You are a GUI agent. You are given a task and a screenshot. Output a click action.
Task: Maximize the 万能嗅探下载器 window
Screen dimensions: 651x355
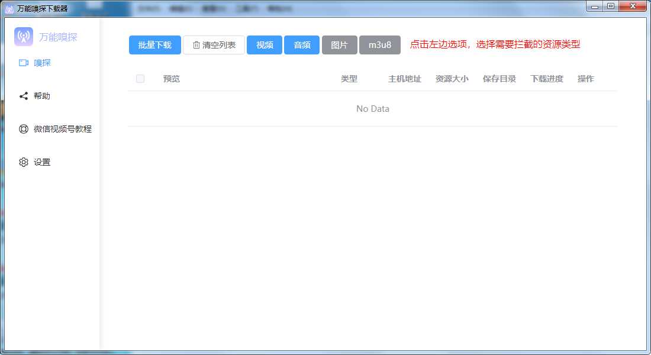[x=611, y=6]
